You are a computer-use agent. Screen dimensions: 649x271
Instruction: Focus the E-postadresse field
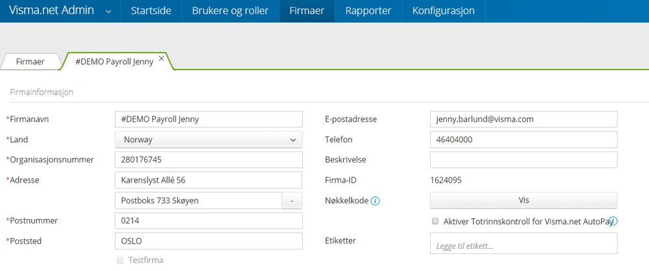(x=523, y=120)
